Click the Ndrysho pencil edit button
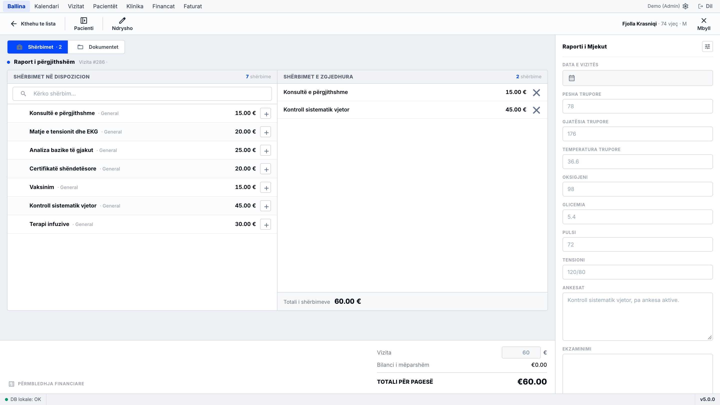The height and width of the screenshot is (405, 720). (122, 24)
